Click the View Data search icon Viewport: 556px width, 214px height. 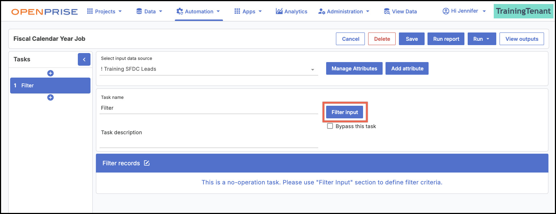[x=387, y=12]
